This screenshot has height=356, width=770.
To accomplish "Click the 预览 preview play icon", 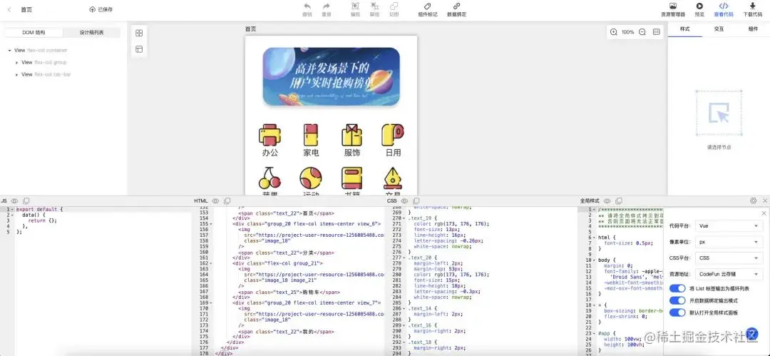I will coord(699,6).
